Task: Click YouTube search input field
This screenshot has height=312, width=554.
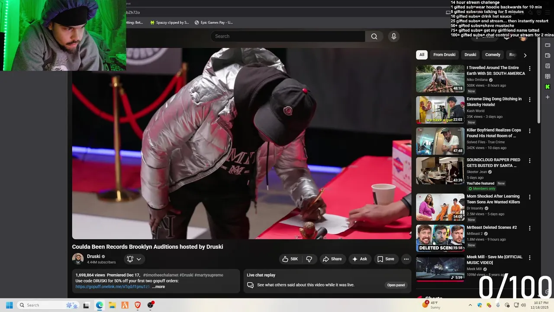Action: (x=288, y=36)
